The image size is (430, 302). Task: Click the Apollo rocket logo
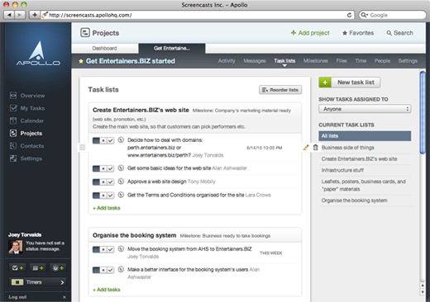38,54
